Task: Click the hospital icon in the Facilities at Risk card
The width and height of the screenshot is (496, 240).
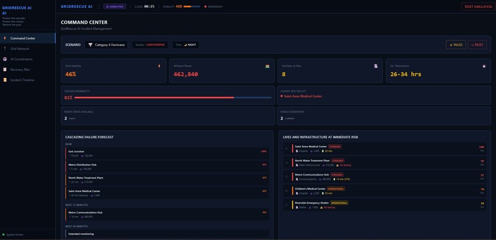Action: (376, 66)
